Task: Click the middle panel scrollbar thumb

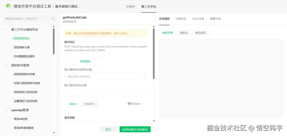Action: coord(154,54)
